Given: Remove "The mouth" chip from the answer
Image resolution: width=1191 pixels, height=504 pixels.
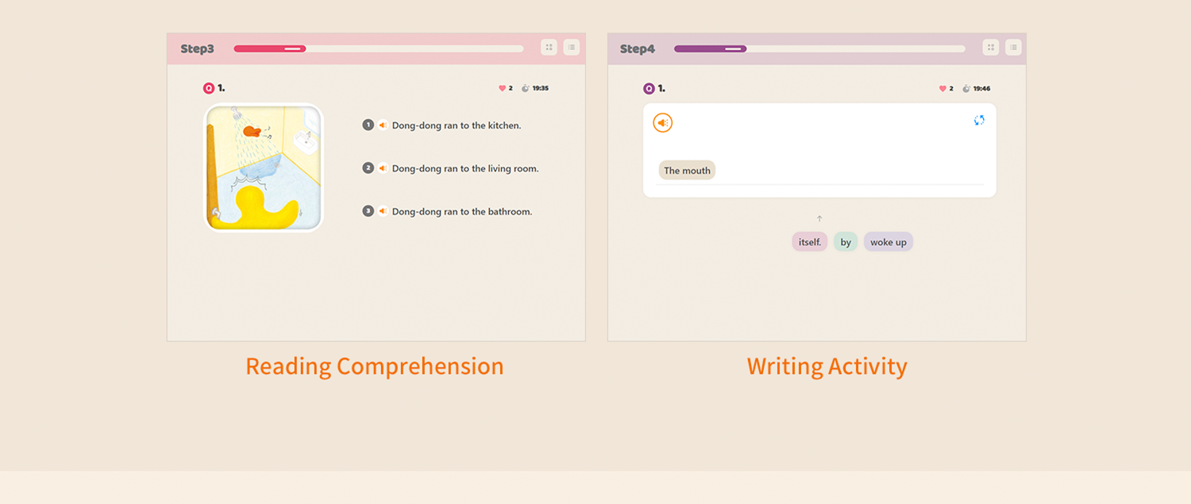Looking at the screenshot, I should point(687,171).
